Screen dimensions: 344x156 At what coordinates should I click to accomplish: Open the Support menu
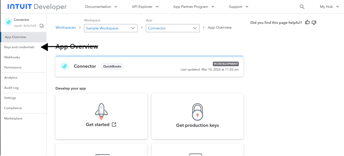[x=238, y=7]
